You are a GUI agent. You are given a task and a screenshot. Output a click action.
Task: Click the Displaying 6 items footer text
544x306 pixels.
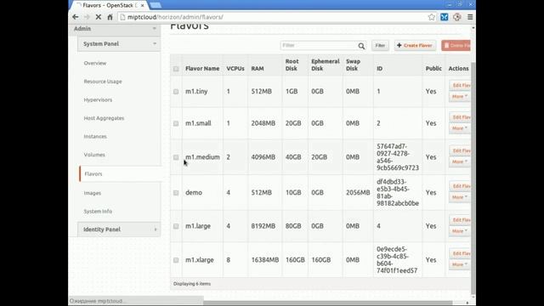(192, 284)
